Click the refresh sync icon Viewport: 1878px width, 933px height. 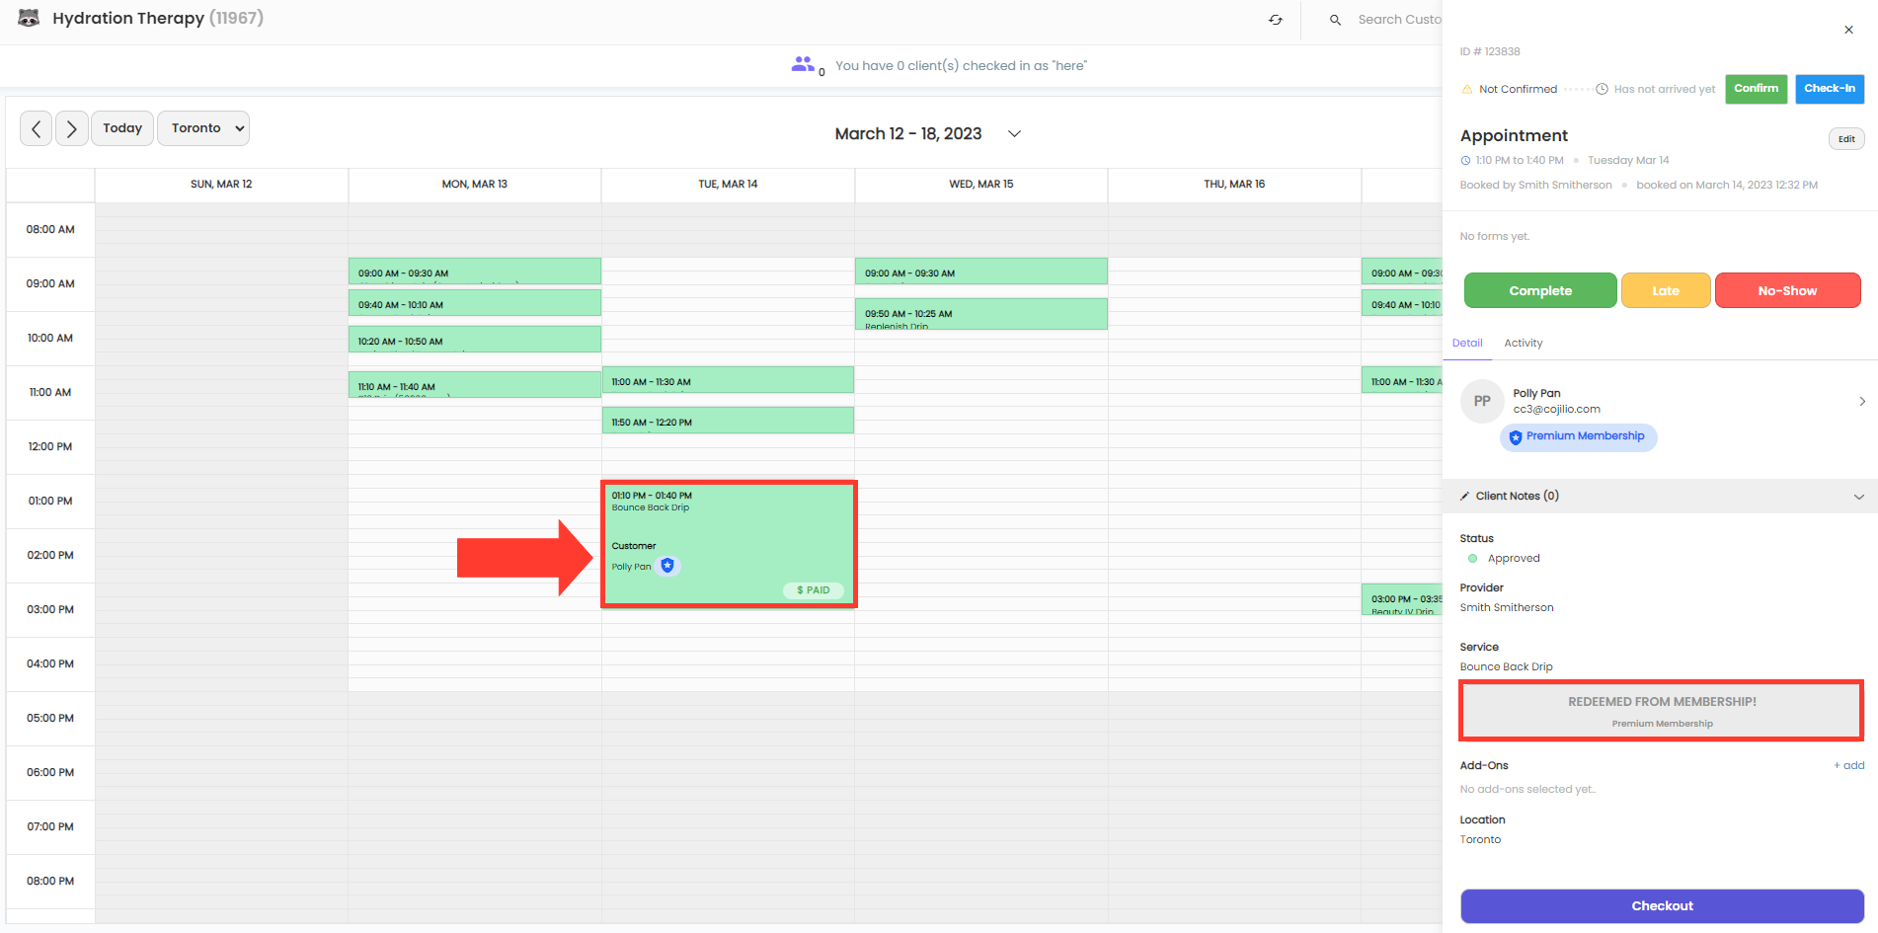1276,20
